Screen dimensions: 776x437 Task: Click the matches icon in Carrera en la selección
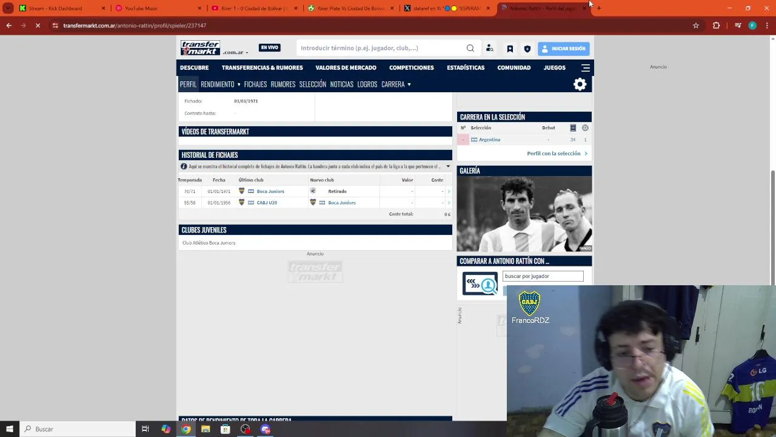click(x=573, y=128)
